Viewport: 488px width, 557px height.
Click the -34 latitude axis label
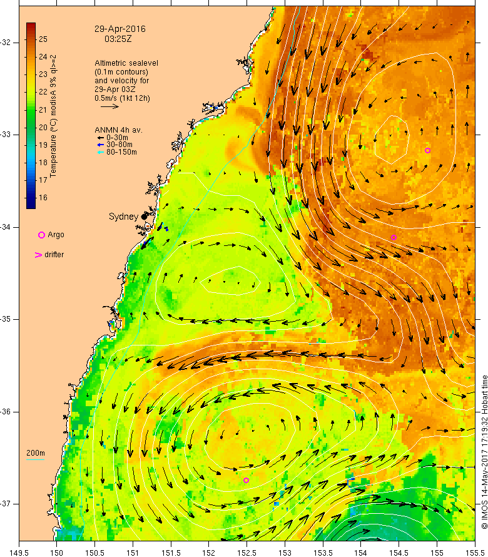6,227
